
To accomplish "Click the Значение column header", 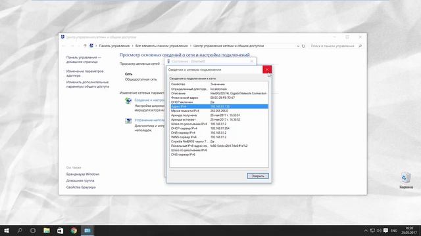I will [218, 85].
